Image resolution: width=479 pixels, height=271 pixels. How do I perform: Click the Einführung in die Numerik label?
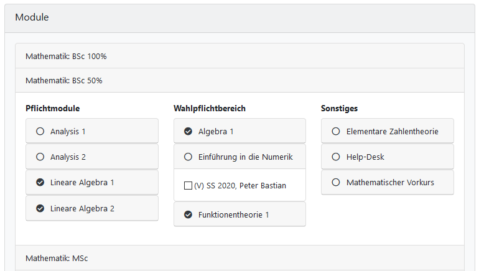[245, 157]
